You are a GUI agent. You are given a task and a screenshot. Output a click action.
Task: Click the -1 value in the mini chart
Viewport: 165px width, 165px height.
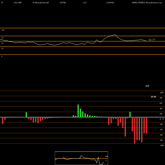[x=106, y=160]
